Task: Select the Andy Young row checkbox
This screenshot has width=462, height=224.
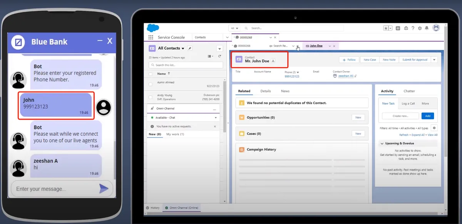Action: [x=151, y=97]
